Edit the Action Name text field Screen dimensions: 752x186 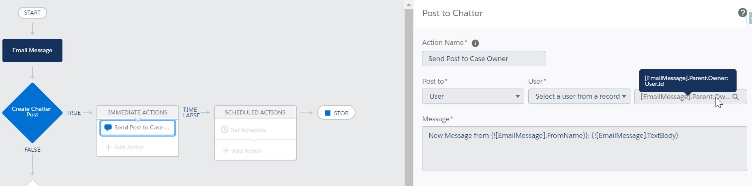[484, 59]
